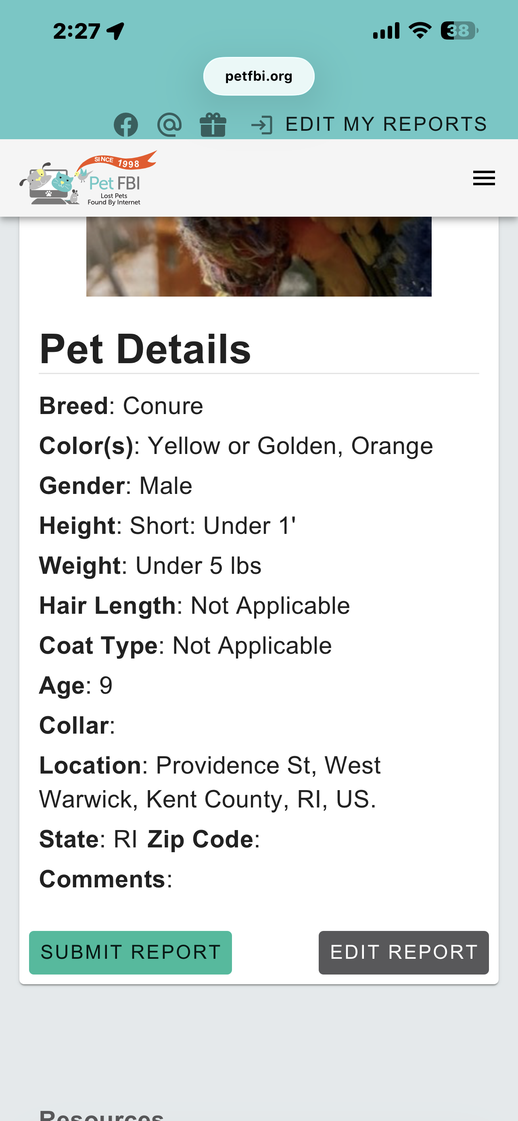Tap the location arrow beside the time
Image resolution: width=518 pixels, height=1121 pixels.
click(x=116, y=31)
